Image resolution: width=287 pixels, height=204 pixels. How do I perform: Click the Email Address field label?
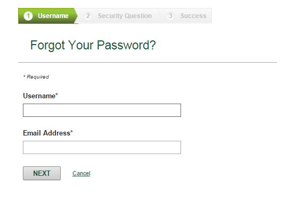coord(47,133)
